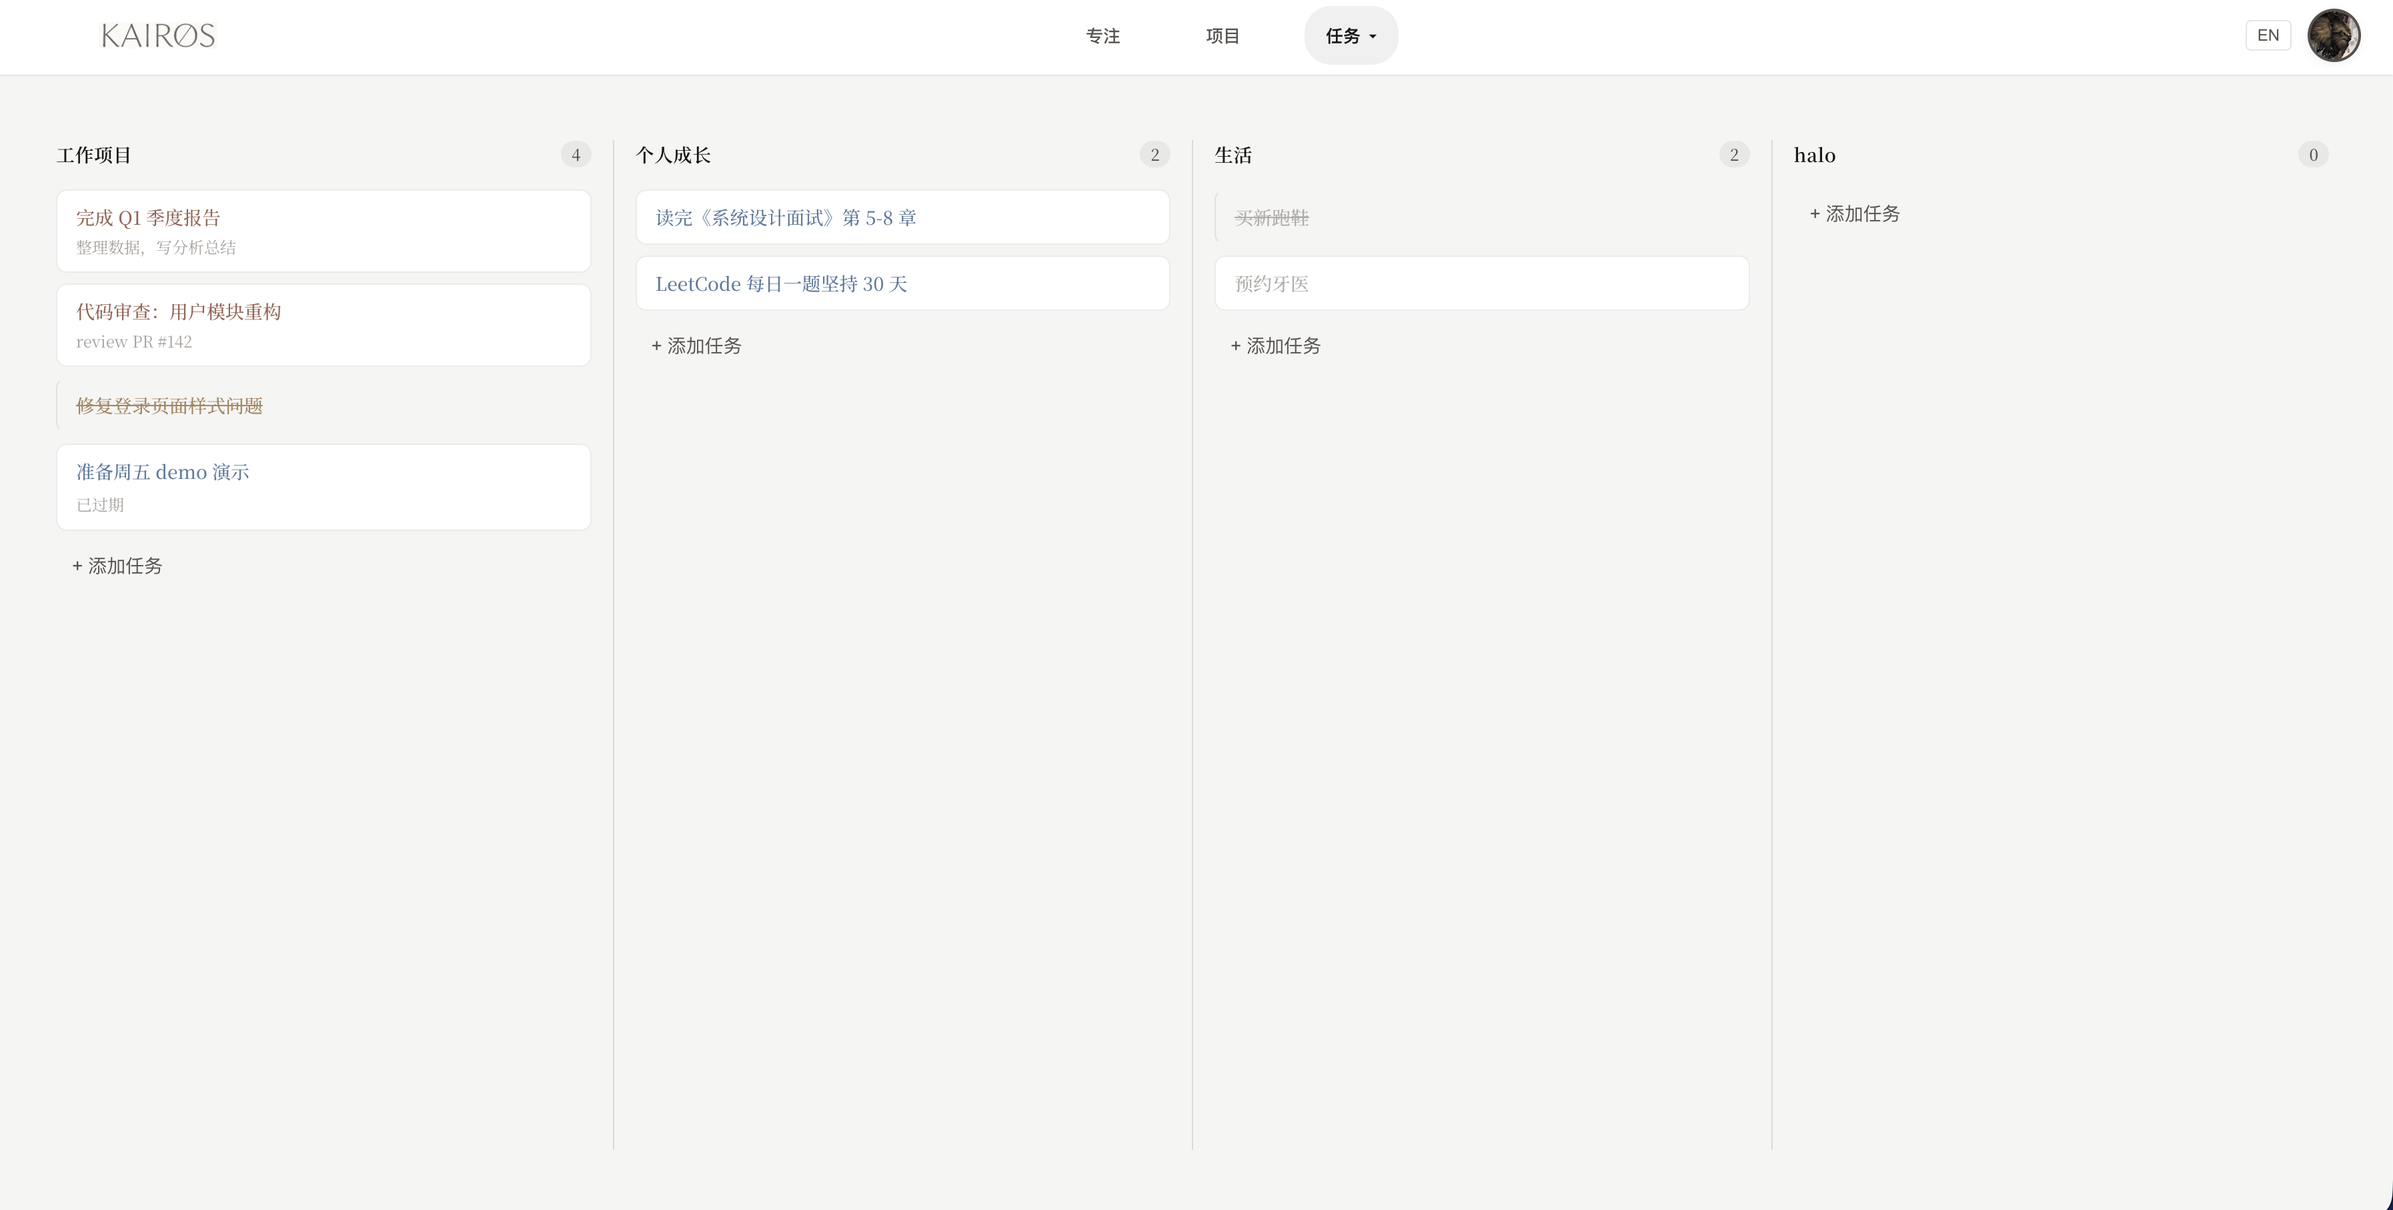Open the 预约牙医 task card

coord(1482,283)
